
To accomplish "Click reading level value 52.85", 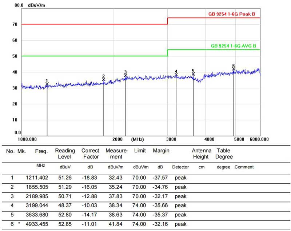I will point(65,224).
